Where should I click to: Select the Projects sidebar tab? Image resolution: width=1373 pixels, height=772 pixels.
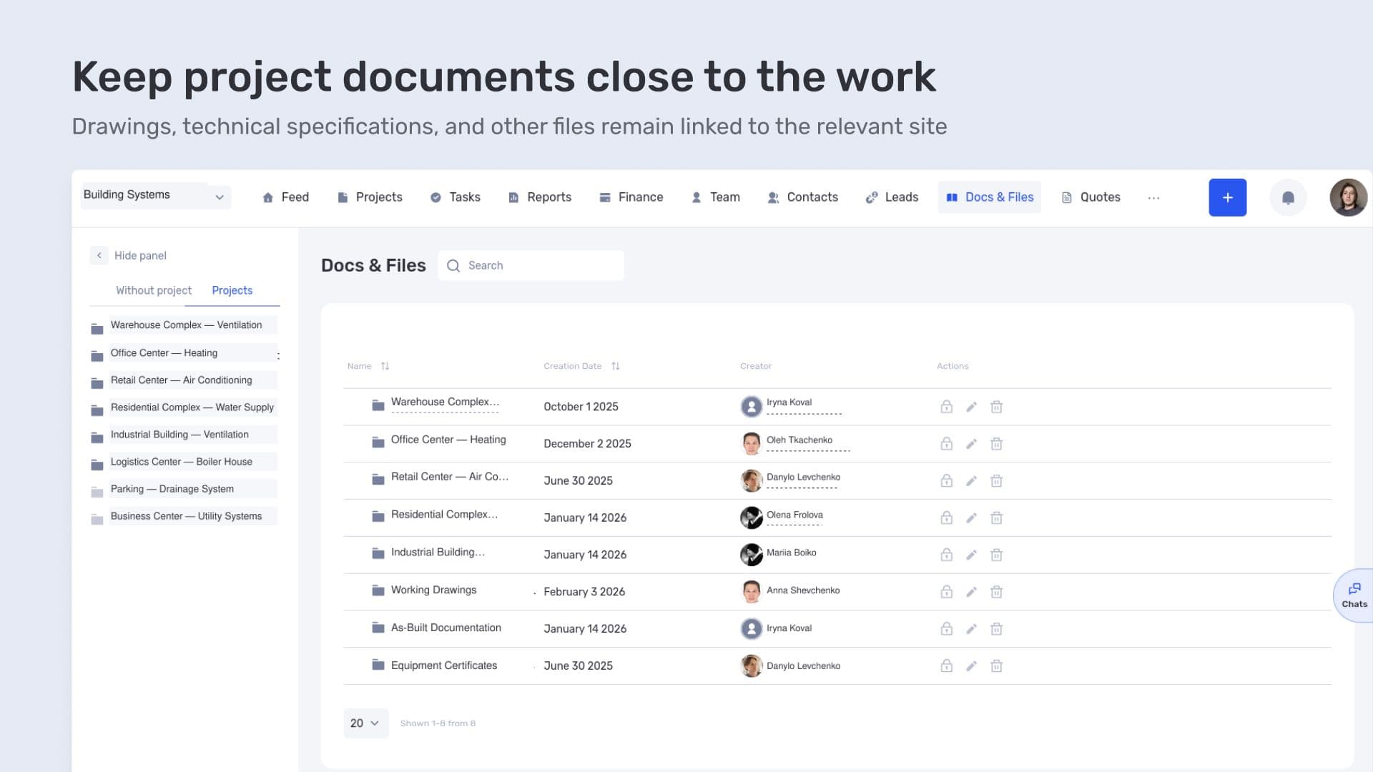click(232, 290)
